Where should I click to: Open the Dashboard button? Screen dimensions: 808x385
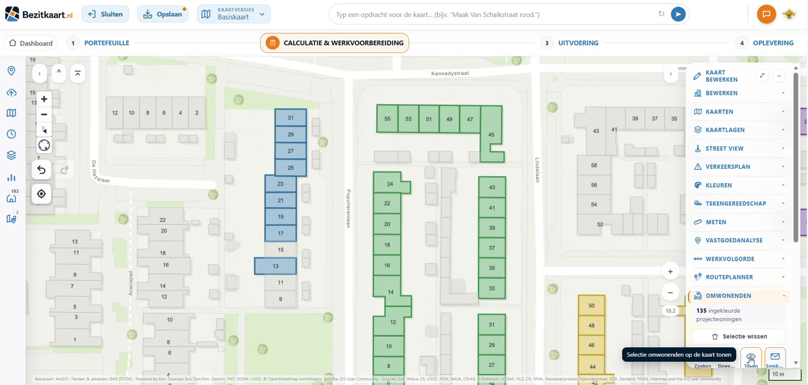(31, 43)
